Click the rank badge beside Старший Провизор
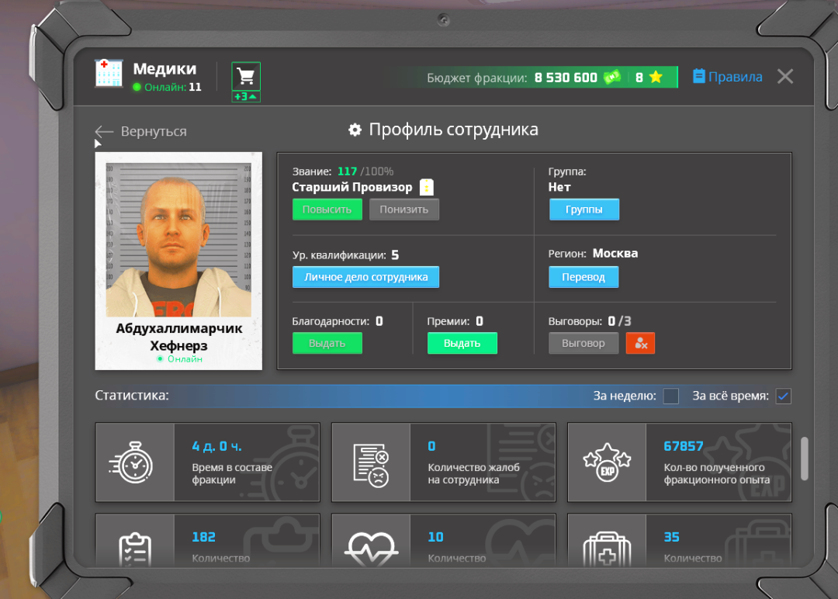This screenshot has height=599, width=838. 427,187
